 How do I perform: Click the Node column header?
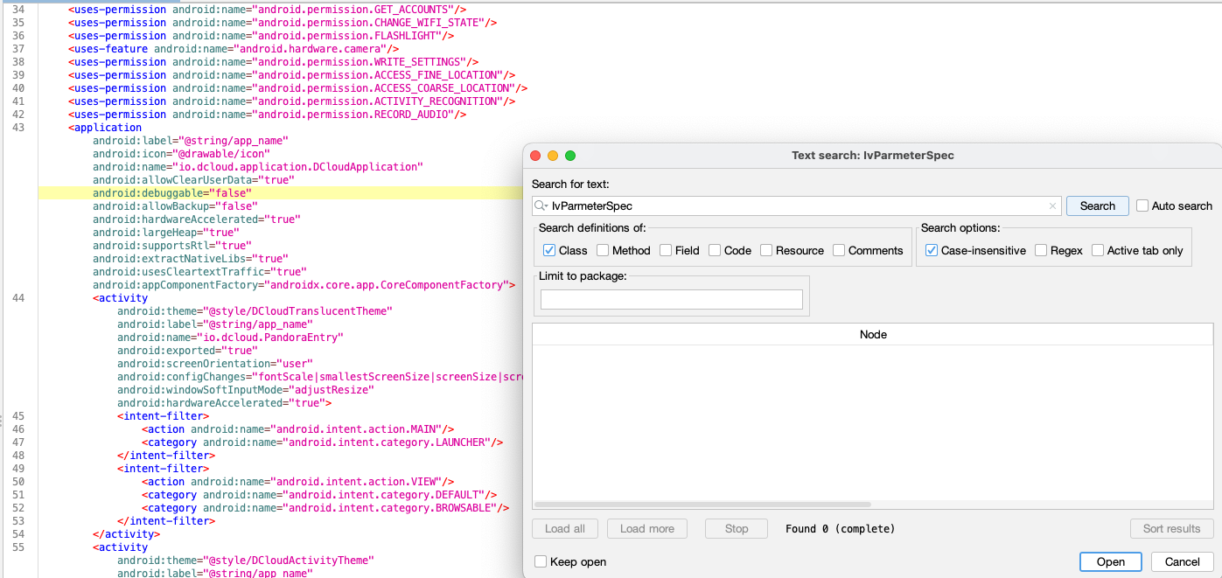(x=873, y=334)
